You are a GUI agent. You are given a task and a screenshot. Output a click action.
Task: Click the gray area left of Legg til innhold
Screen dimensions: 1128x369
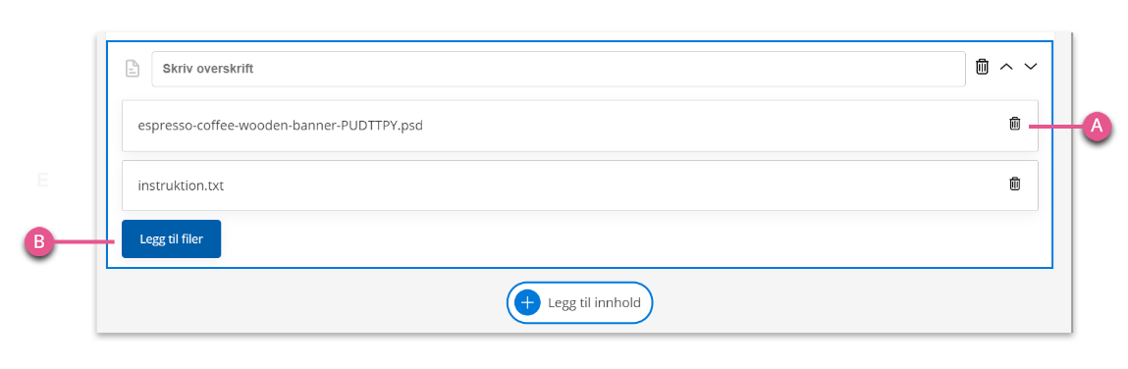tap(302, 303)
